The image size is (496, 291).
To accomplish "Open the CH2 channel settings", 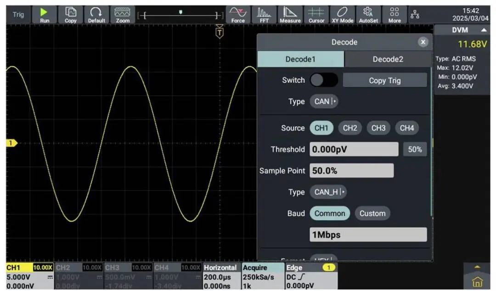I will click(79, 276).
